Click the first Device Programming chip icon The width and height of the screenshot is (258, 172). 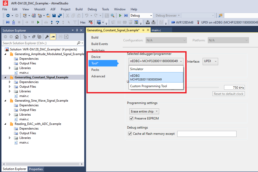148,22
